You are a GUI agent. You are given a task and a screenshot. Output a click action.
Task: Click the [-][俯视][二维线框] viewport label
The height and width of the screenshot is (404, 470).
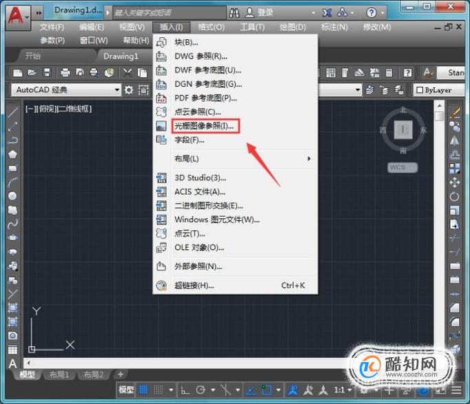tap(59, 109)
